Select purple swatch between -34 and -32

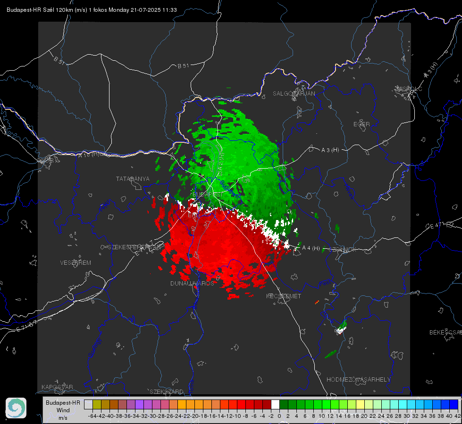pyautogui.click(x=139, y=404)
